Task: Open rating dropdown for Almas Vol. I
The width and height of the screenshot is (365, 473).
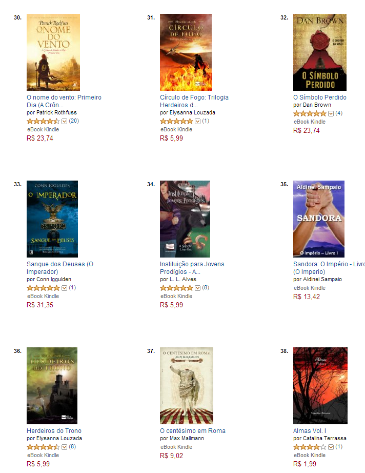Action: pyautogui.click(x=331, y=447)
